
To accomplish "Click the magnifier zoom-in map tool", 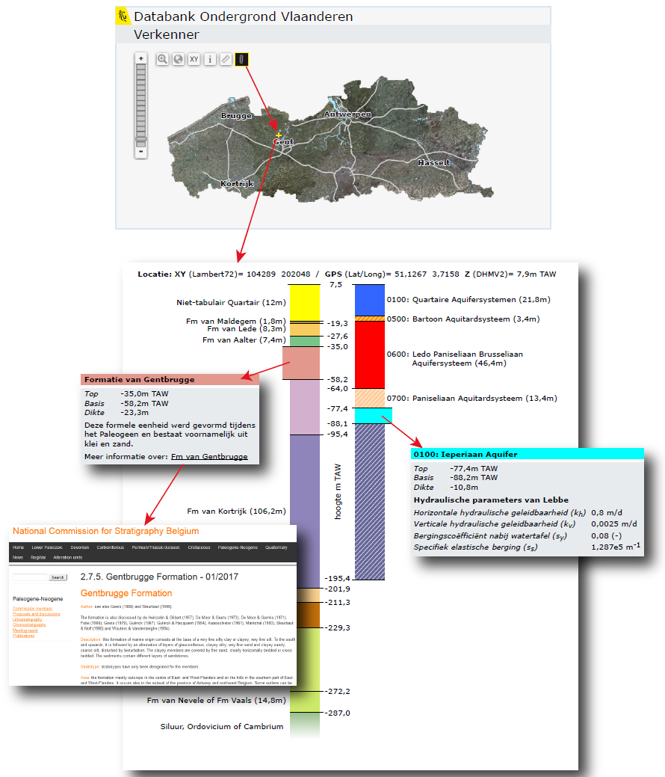I will pos(162,59).
